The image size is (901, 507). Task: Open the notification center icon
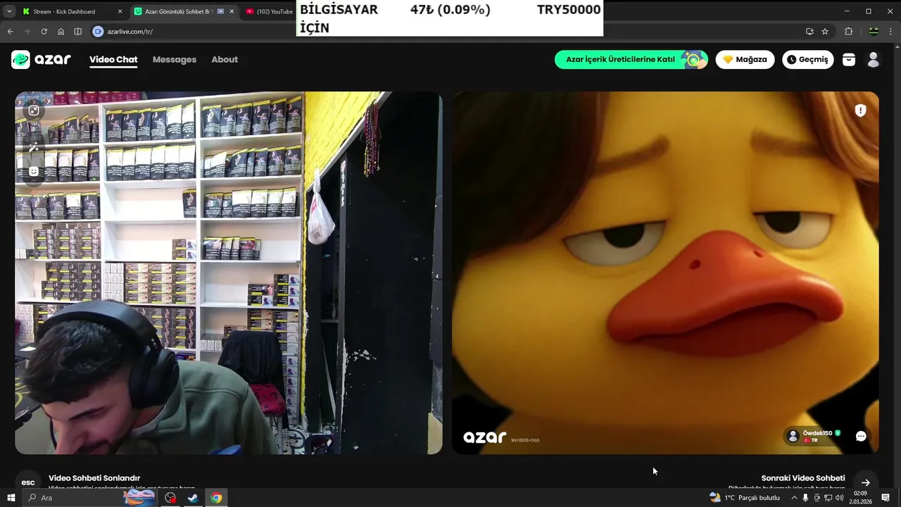click(886, 498)
